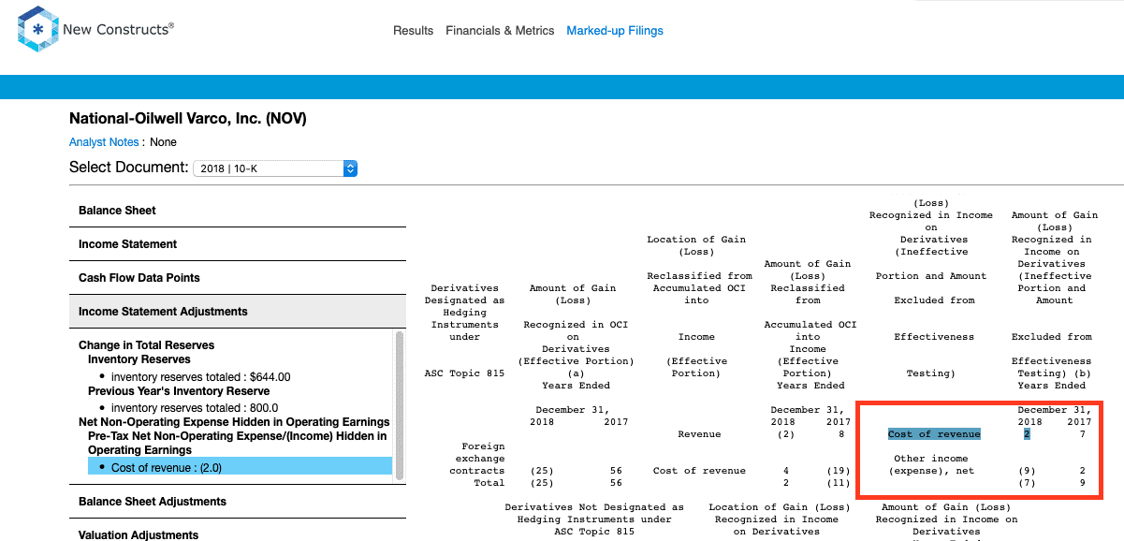The width and height of the screenshot is (1124, 541).
Task: Click 'ASC Topic 815' text in first column
Action: click(464, 373)
